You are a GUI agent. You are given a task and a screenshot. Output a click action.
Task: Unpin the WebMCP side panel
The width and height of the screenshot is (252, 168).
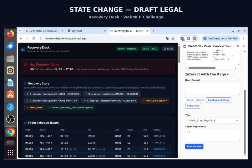pyautogui.click(x=238, y=46)
